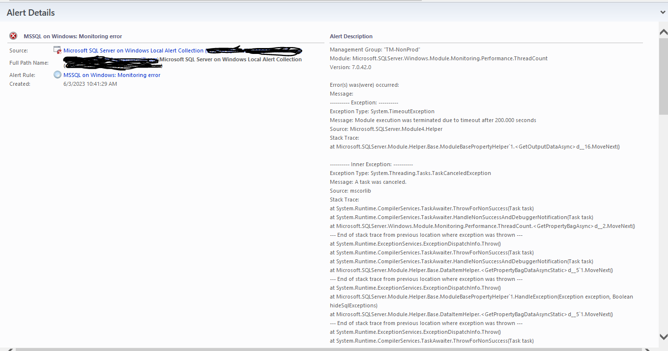Click 'Exception Type: System.TimeoutException' line

382,111
